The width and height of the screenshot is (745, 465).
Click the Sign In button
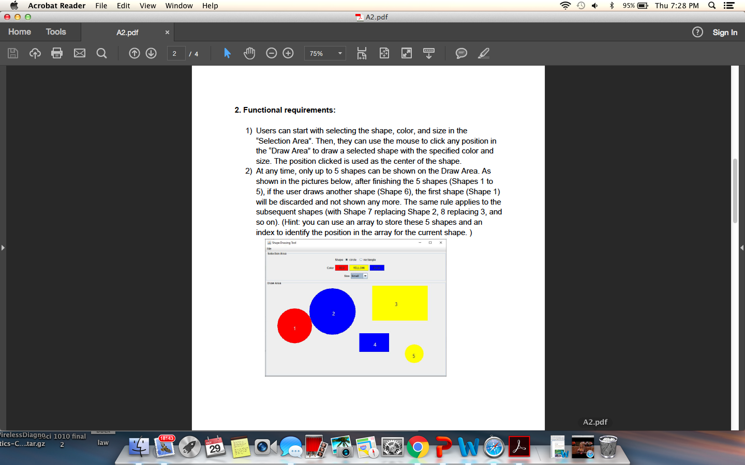coord(725,32)
